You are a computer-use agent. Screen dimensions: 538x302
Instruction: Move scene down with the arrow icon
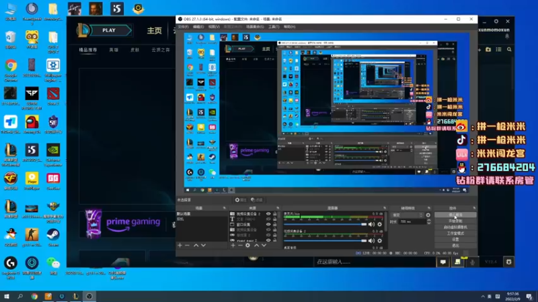204,245
